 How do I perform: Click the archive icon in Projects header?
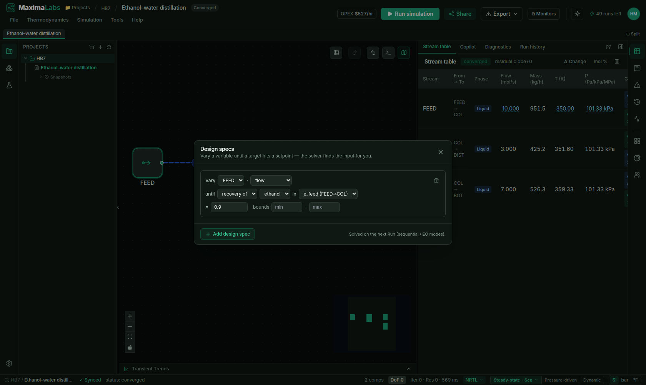coord(92,47)
